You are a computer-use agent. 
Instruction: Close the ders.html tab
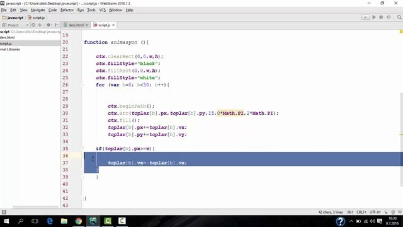[87, 25]
